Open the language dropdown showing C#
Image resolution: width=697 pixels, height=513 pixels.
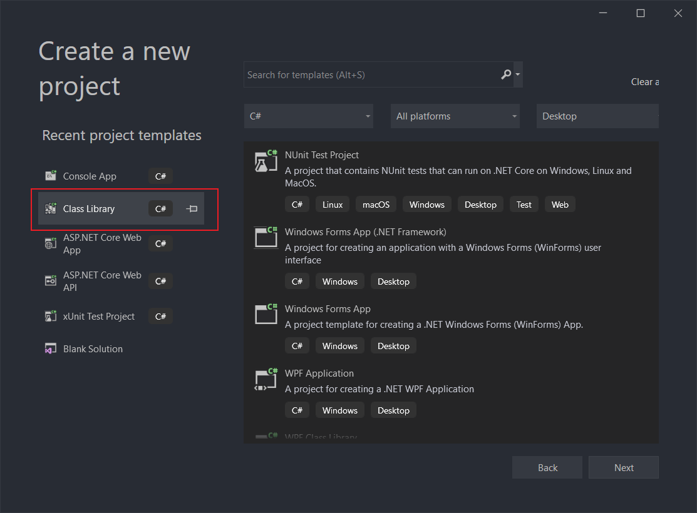pyautogui.click(x=308, y=116)
